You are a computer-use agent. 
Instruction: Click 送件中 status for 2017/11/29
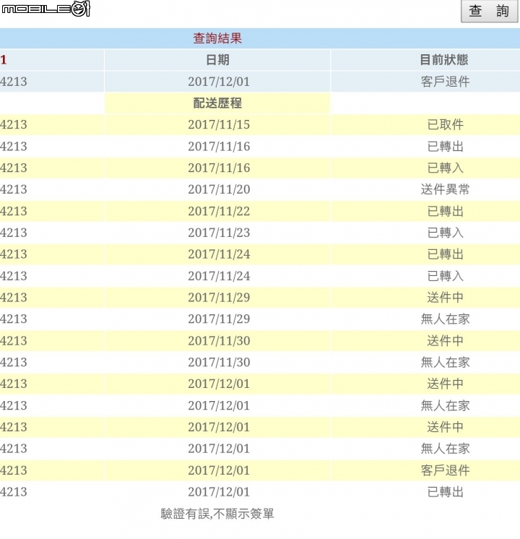tap(445, 298)
